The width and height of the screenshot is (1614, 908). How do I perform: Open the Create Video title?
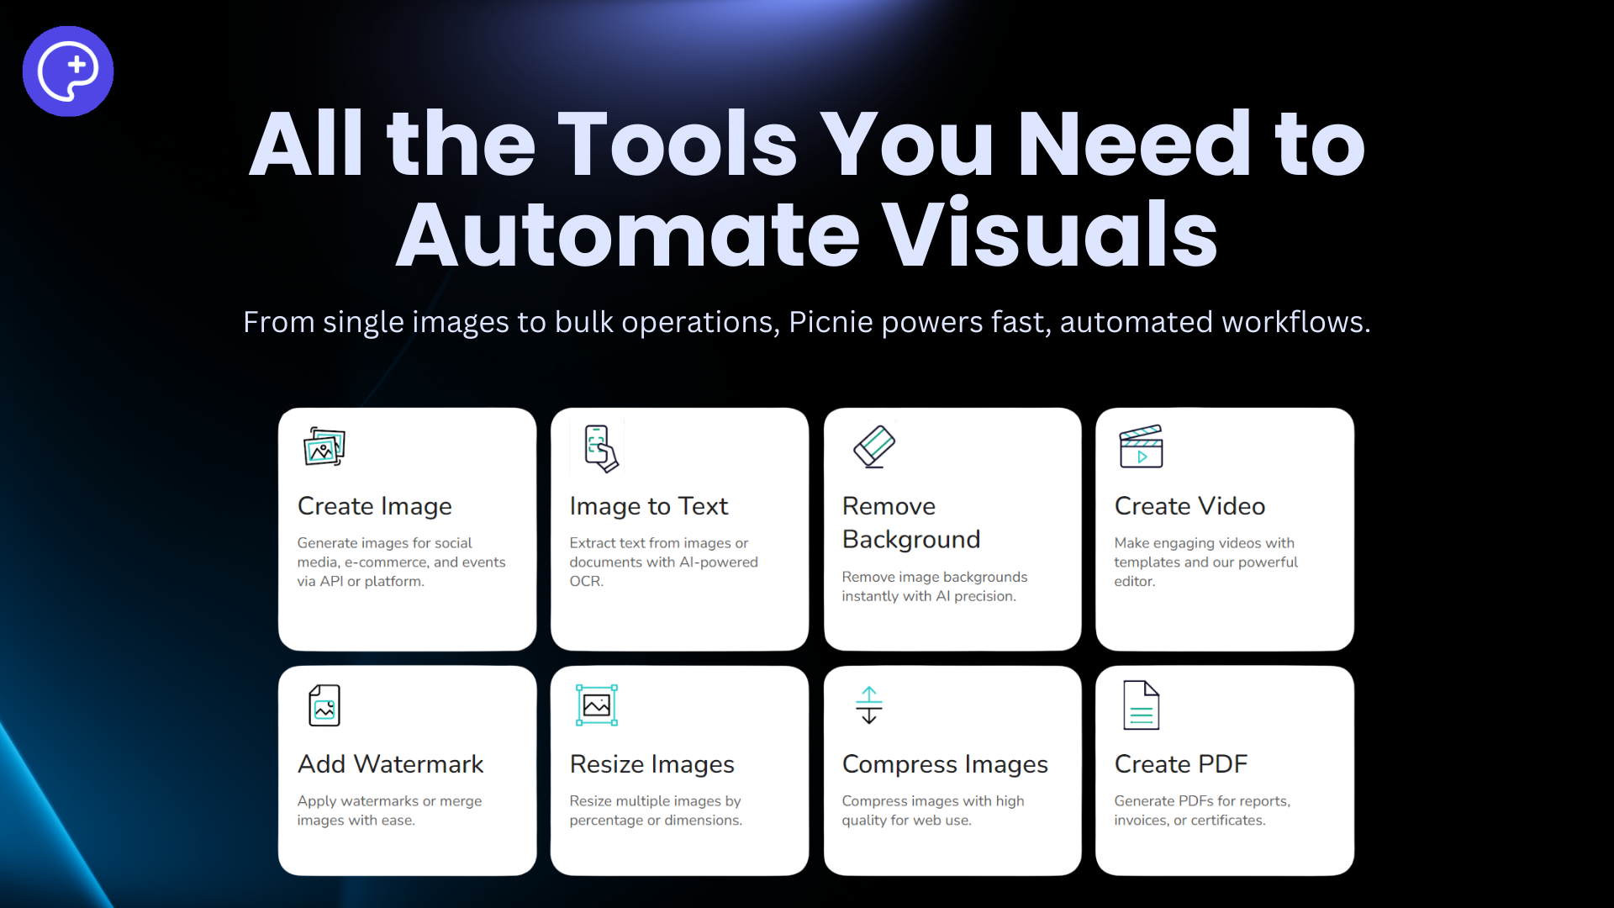point(1189,506)
